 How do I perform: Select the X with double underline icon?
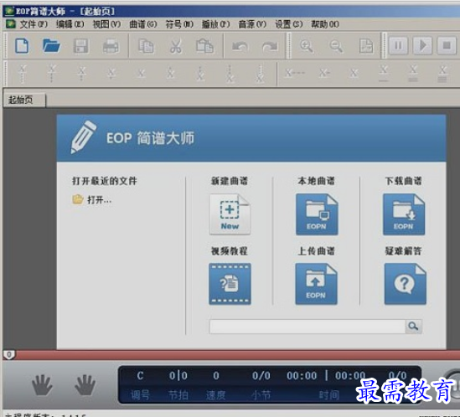[x=413, y=74]
